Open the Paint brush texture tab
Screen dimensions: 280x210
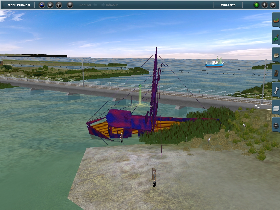click(276, 37)
